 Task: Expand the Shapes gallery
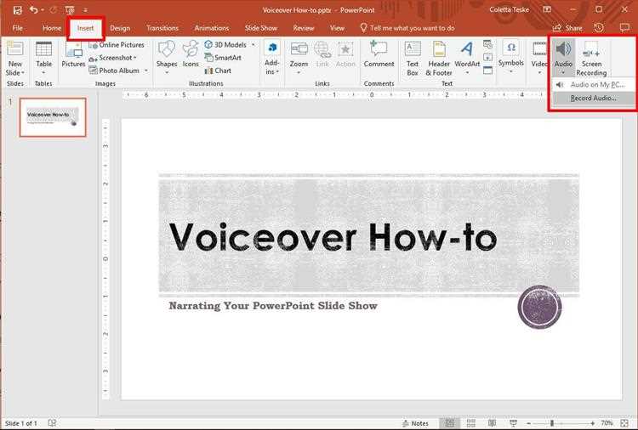167,73
